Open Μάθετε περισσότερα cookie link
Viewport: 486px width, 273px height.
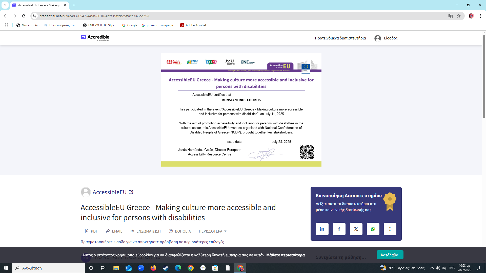click(286, 255)
